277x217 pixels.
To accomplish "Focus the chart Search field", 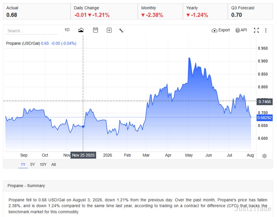I will [31, 31].
